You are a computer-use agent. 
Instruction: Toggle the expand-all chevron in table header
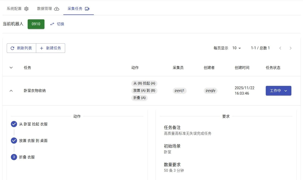[x=11, y=68]
